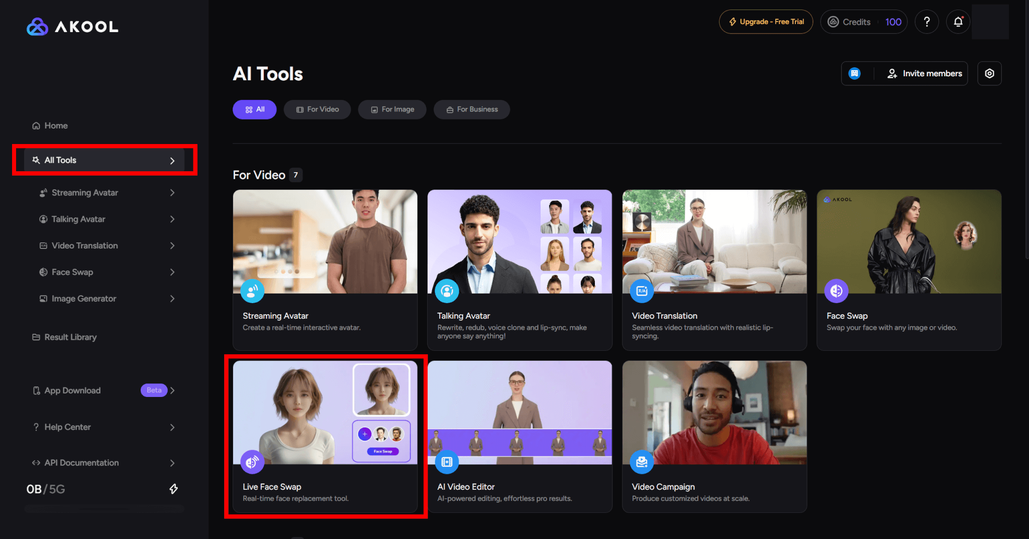
Task: Expand Streaming Avatar sidebar chevron
Action: pyautogui.click(x=172, y=193)
